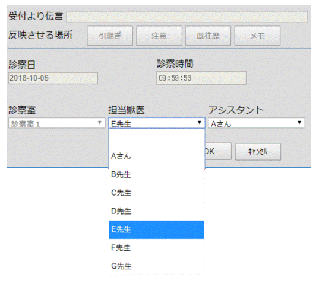This screenshot has height=284, width=316.
Task: Pick G先生 at the list bottom
Action: tap(157, 266)
